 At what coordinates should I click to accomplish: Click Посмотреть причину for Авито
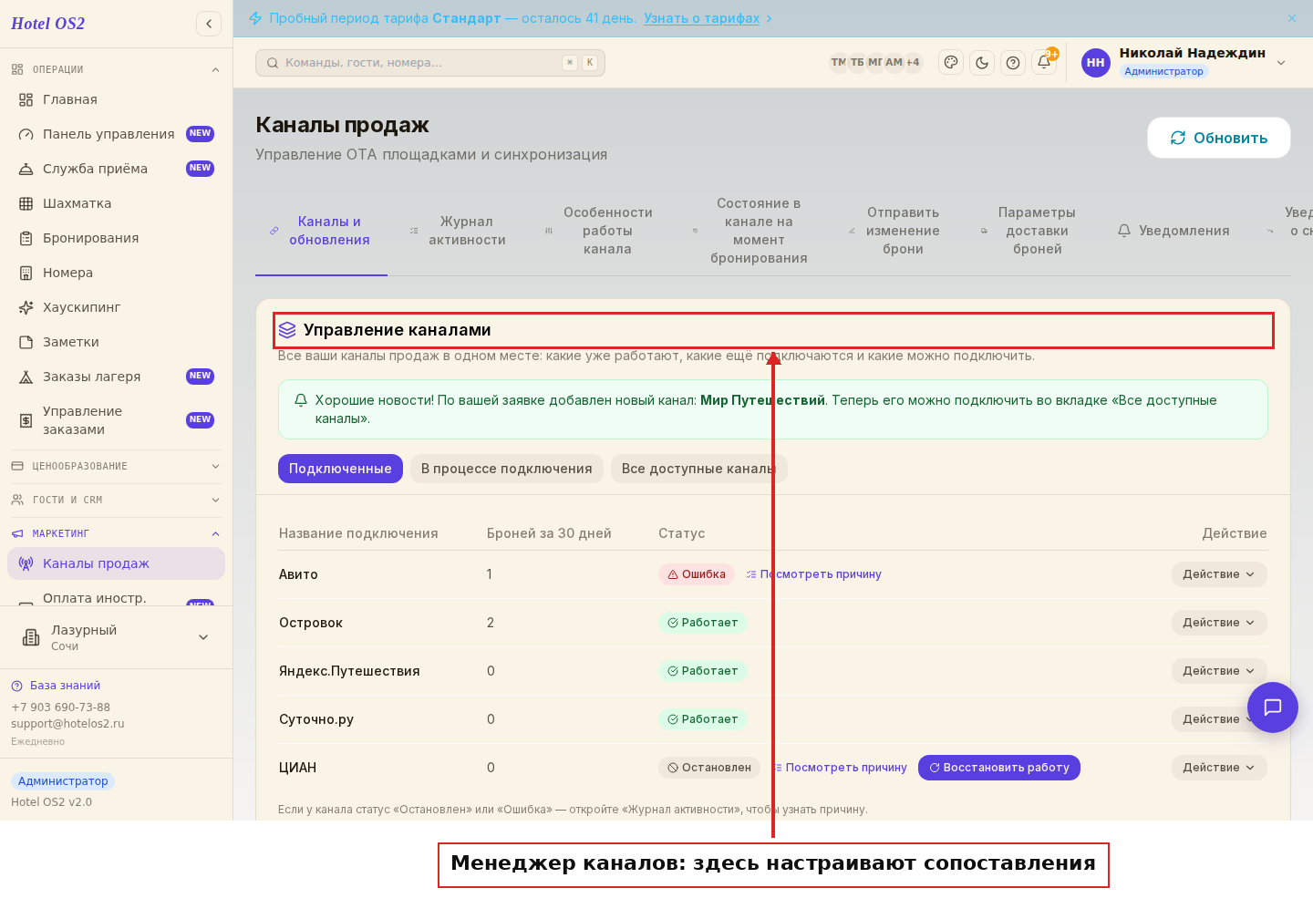[x=813, y=574]
